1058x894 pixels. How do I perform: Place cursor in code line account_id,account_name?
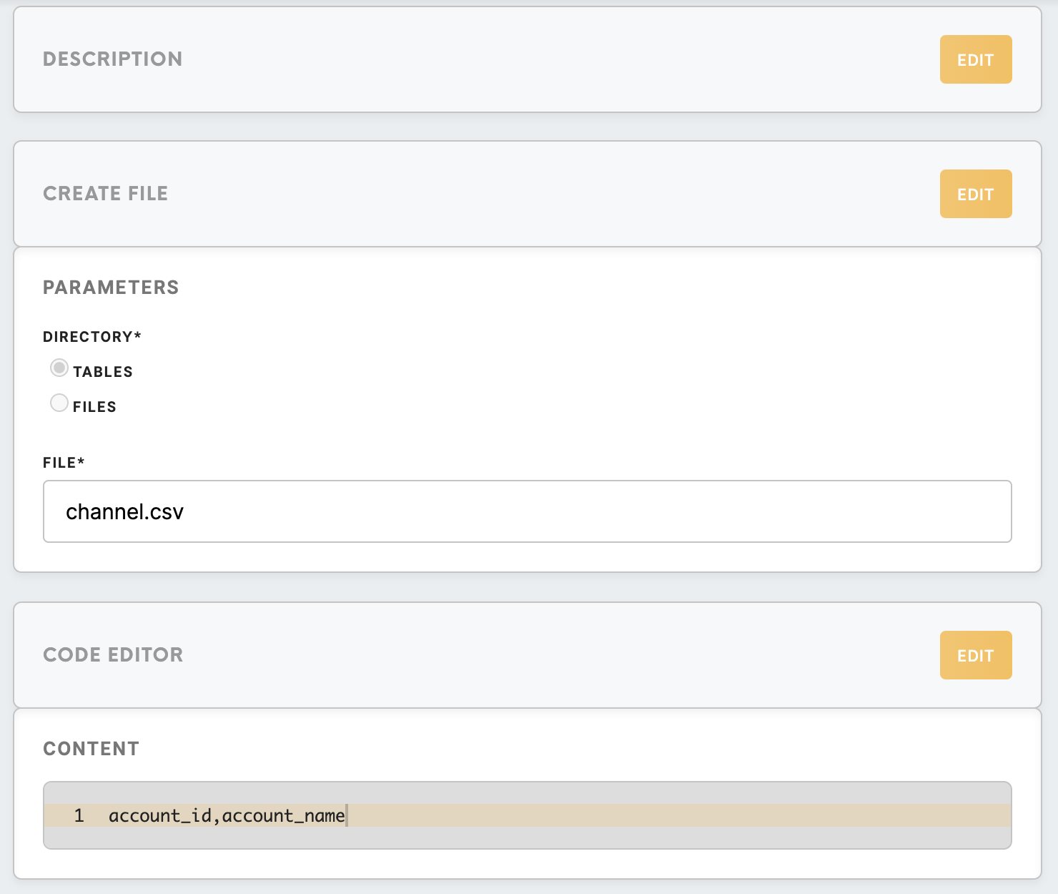pos(227,815)
